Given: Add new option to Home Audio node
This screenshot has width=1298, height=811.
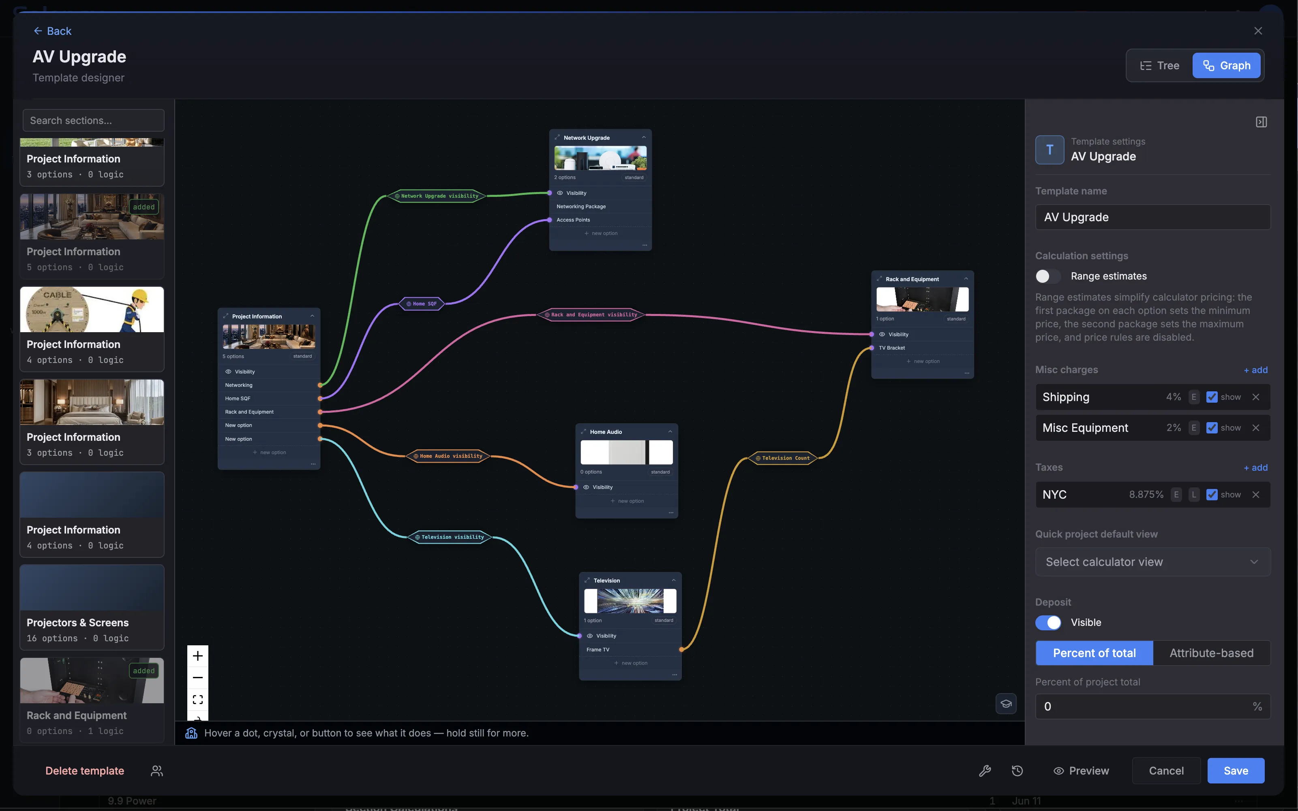Looking at the screenshot, I should pyautogui.click(x=627, y=501).
